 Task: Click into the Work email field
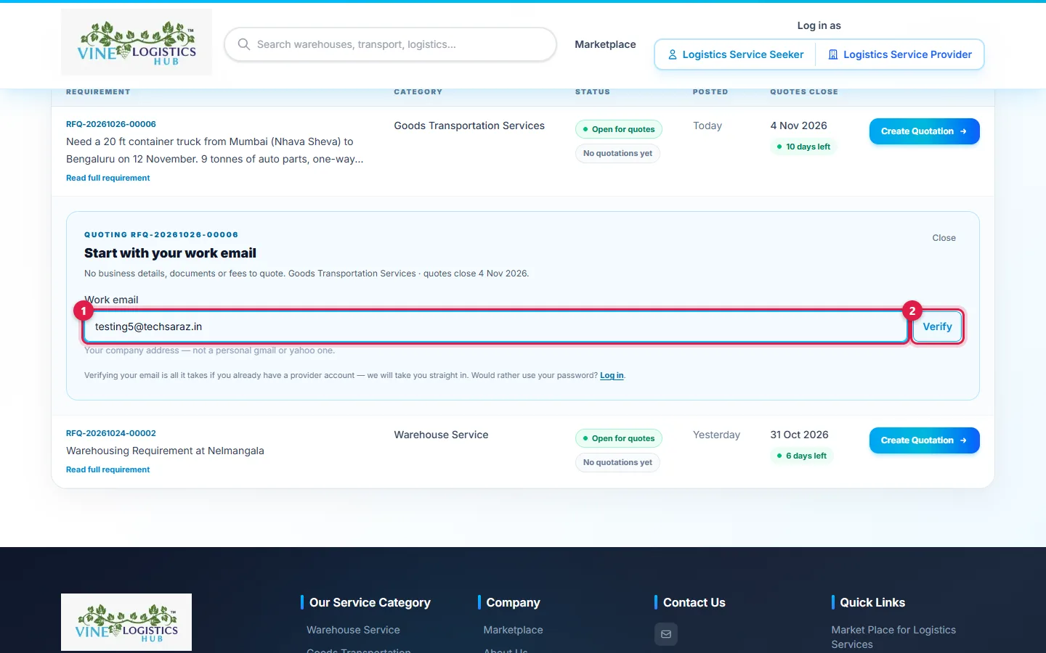[495, 326]
